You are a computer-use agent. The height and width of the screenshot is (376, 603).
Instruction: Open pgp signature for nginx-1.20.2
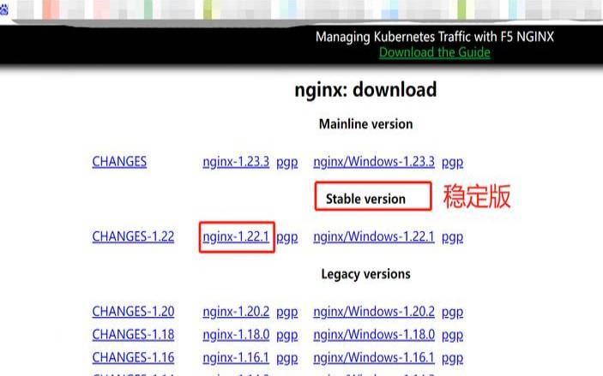coord(286,313)
